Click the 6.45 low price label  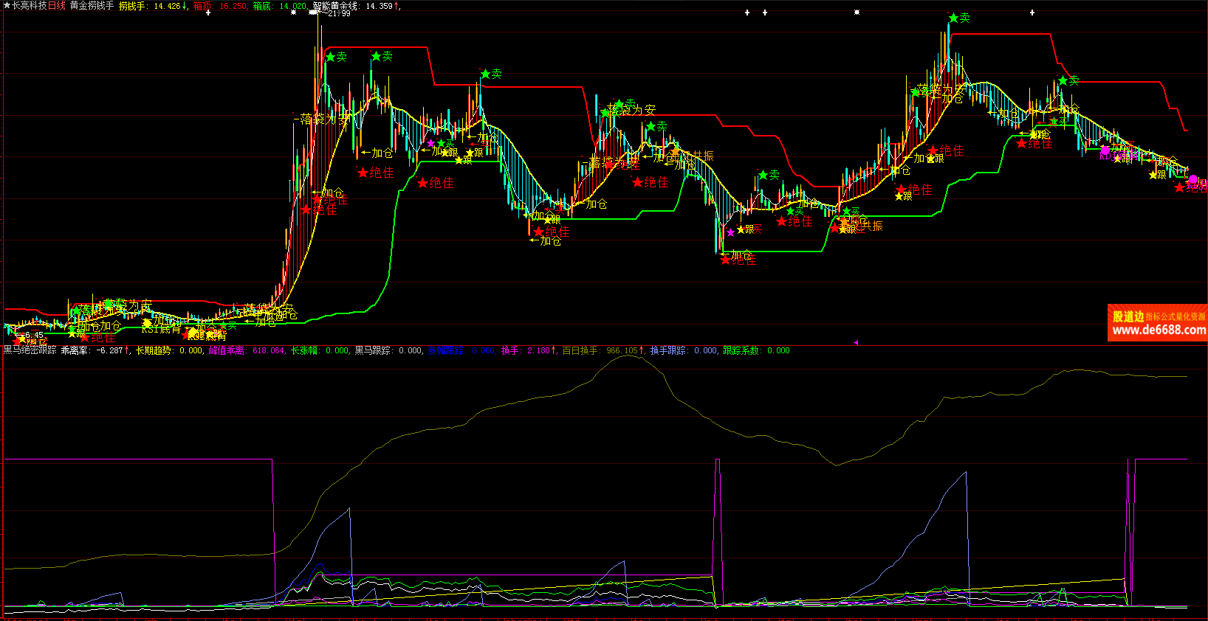pos(33,335)
